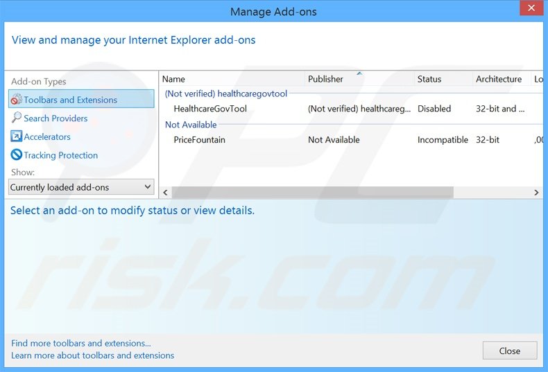Screen dimensions: 548x372
Task: Click the horizontal scrollbar left arrow
Action: tap(165, 193)
